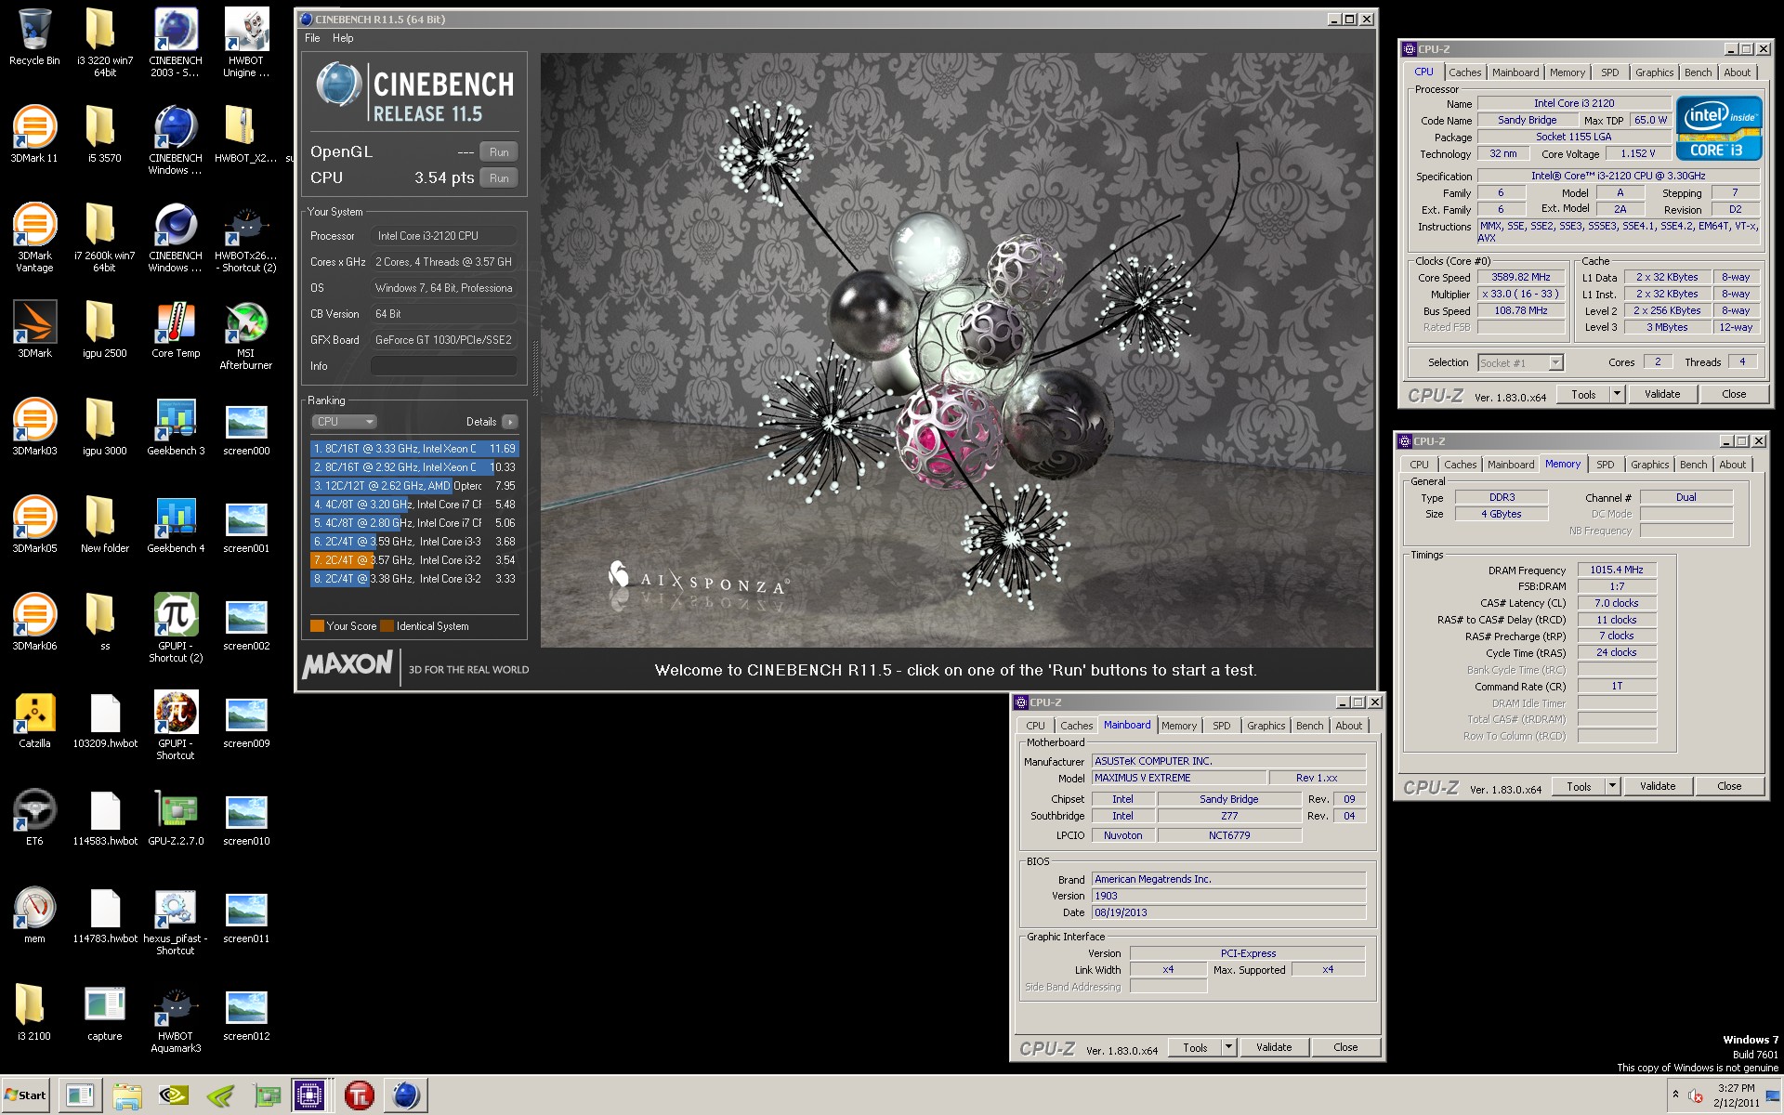Open the 3DMark06 desktop icon
This screenshot has height=1115, width=1784.
[x=34, y=623]
